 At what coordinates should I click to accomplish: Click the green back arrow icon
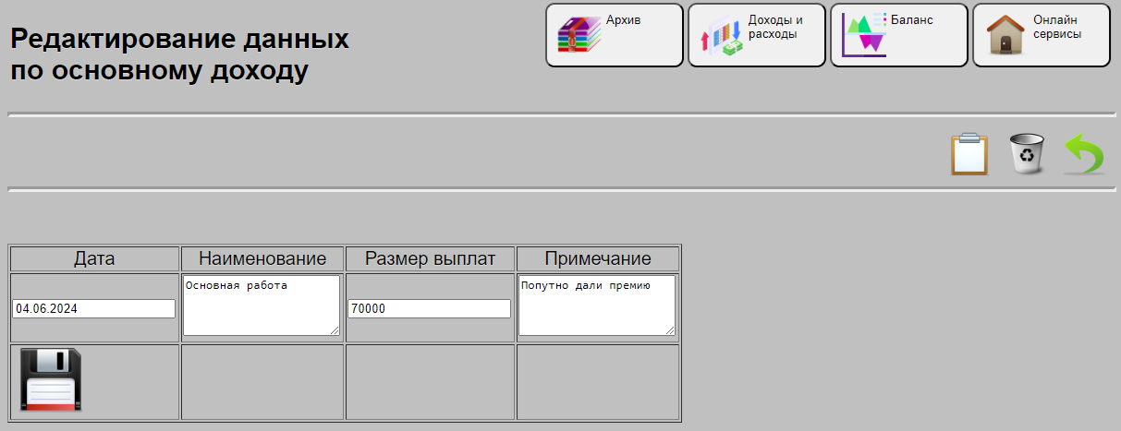[x=1083, y=153]
